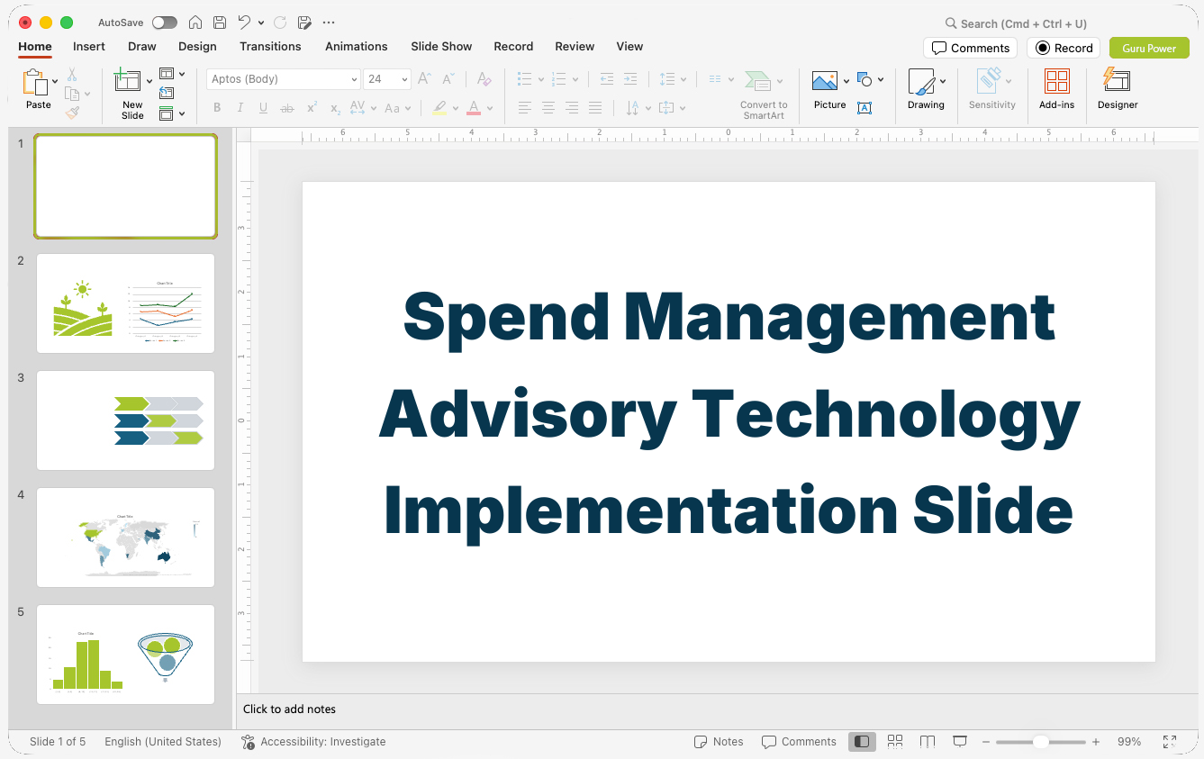Open the slide Layout dropdown
The height and width of the screenshot is (759, 1204).
(x=172, y=74)
